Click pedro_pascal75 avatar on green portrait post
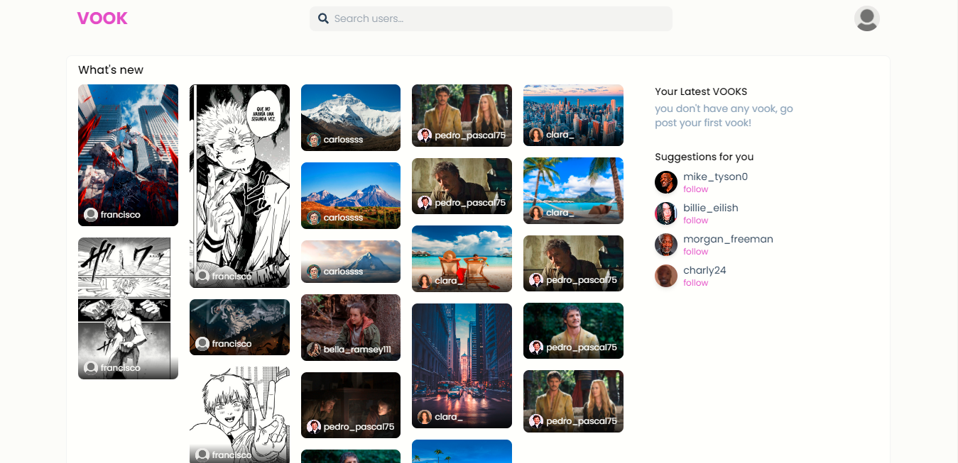The height and width of the screenshot is (463, 958). [x=536, y=347]
